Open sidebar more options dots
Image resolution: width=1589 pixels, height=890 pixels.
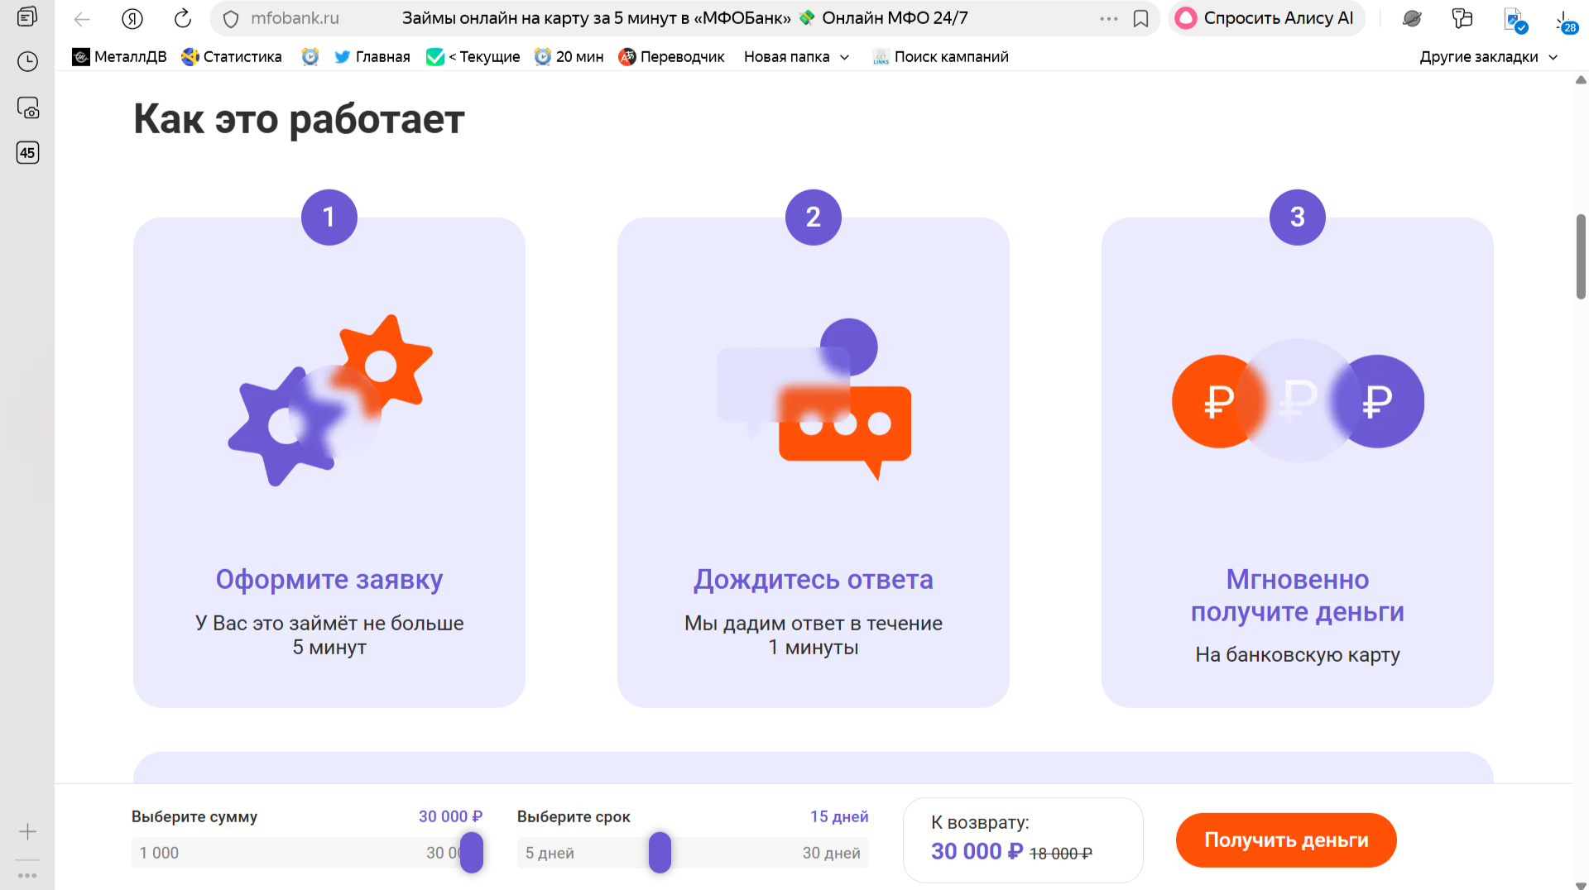tap(27, 875)
